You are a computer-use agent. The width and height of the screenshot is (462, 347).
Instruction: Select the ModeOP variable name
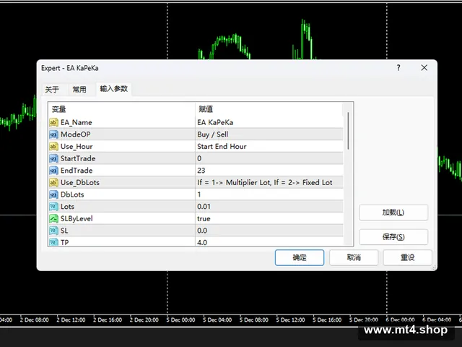75,134
